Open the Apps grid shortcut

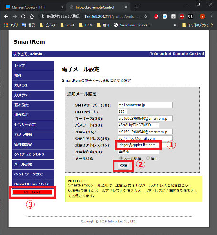(x=11, y=25)
